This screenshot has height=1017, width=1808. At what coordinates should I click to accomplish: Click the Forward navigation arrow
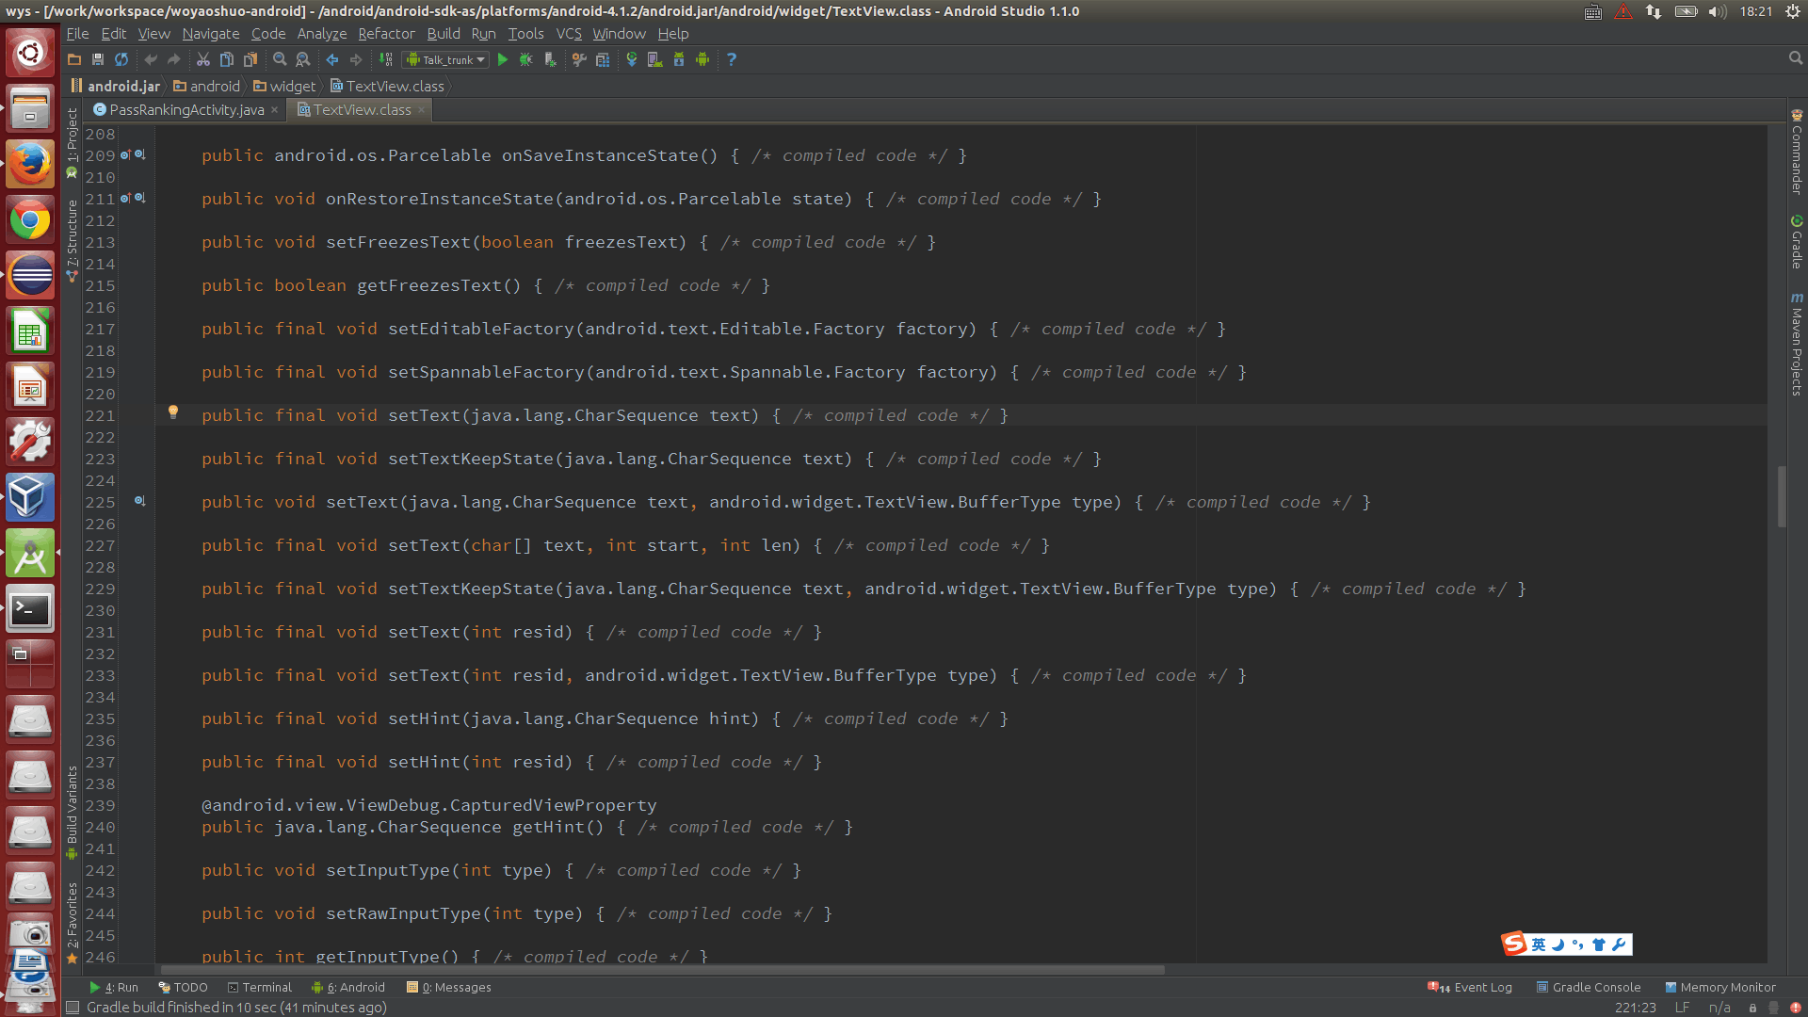click(x=356, y=59)
